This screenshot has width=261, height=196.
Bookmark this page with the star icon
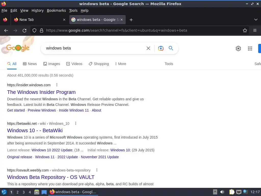245,30
